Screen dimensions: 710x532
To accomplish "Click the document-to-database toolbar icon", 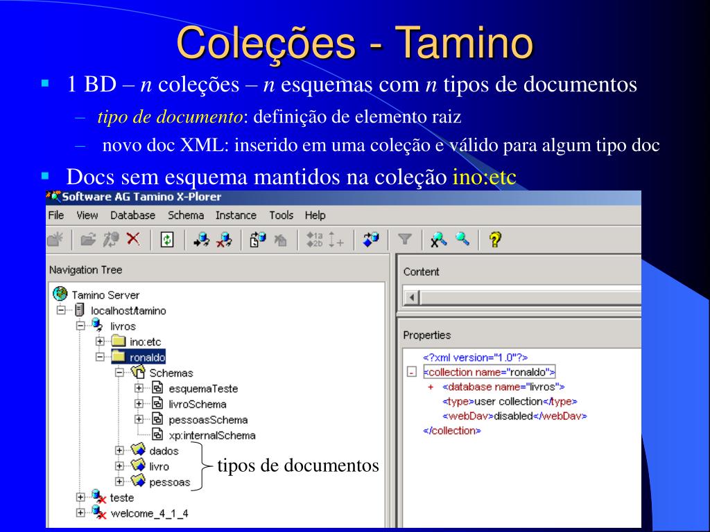I will click(258, 239).
